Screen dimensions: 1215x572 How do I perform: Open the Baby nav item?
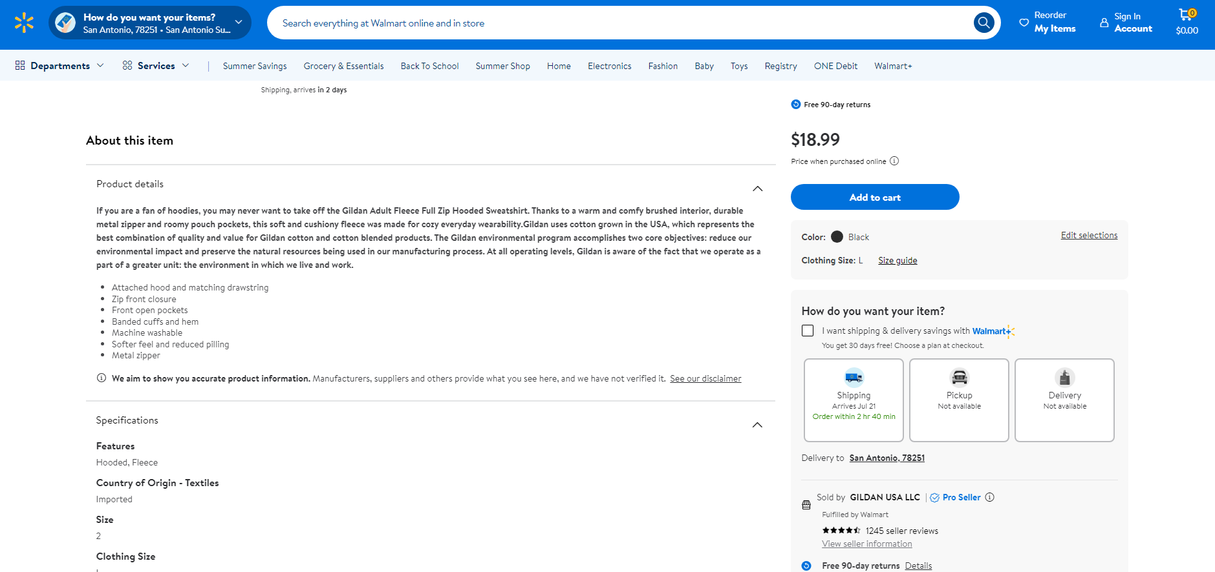[x=704, y=66]
